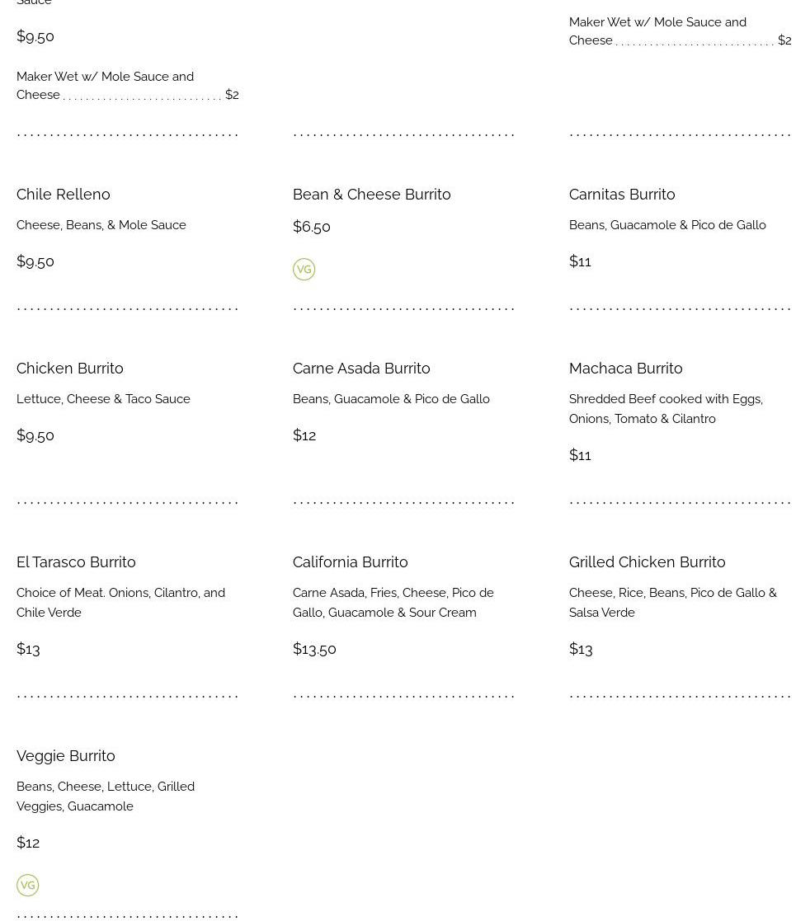The width and height of the screenshot is (796, 921).
Task: Click the Machaca Burrito title
Action: [625, 369]
